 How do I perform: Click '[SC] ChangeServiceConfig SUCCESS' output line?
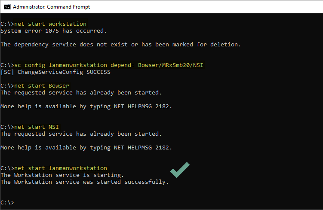click(55, 72)
